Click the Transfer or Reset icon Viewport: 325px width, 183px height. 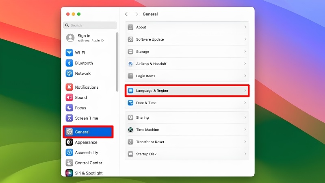130,142
